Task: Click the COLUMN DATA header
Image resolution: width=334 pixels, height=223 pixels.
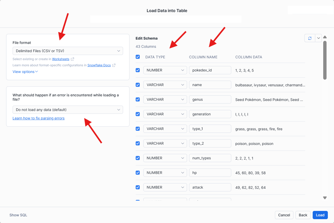Action: pos(249,57)
